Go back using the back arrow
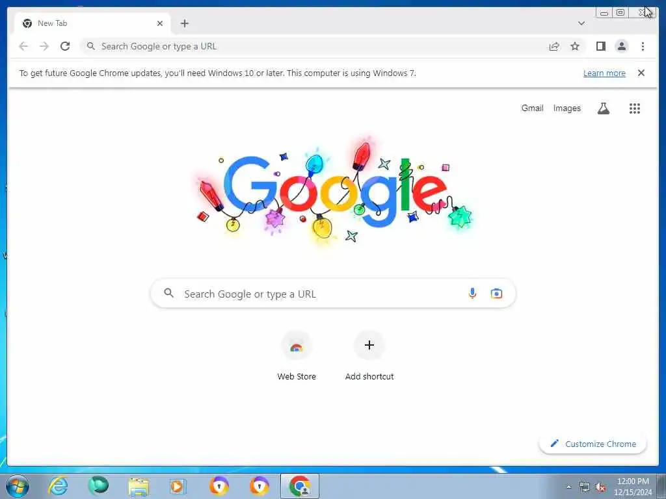The width and height of the screenshot is (666, 499). 23,46
